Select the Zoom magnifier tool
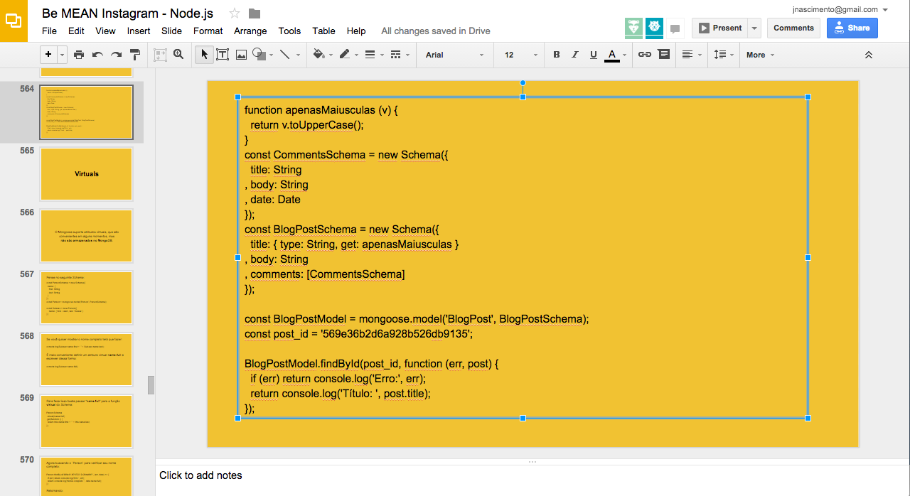 click(x=178, y=55)
